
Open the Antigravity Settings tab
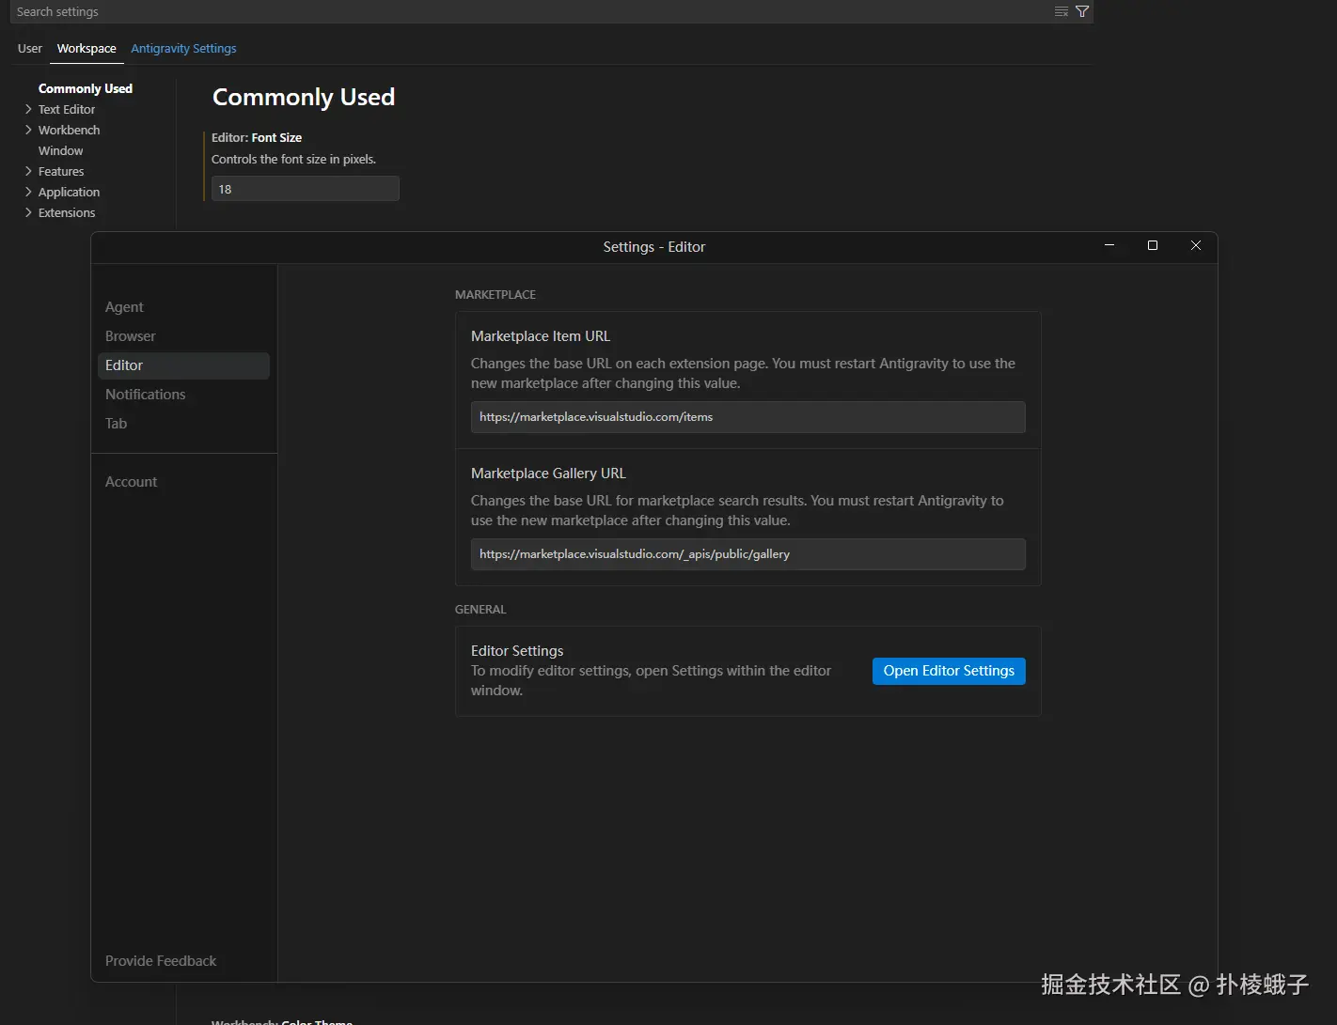point(183,48)
